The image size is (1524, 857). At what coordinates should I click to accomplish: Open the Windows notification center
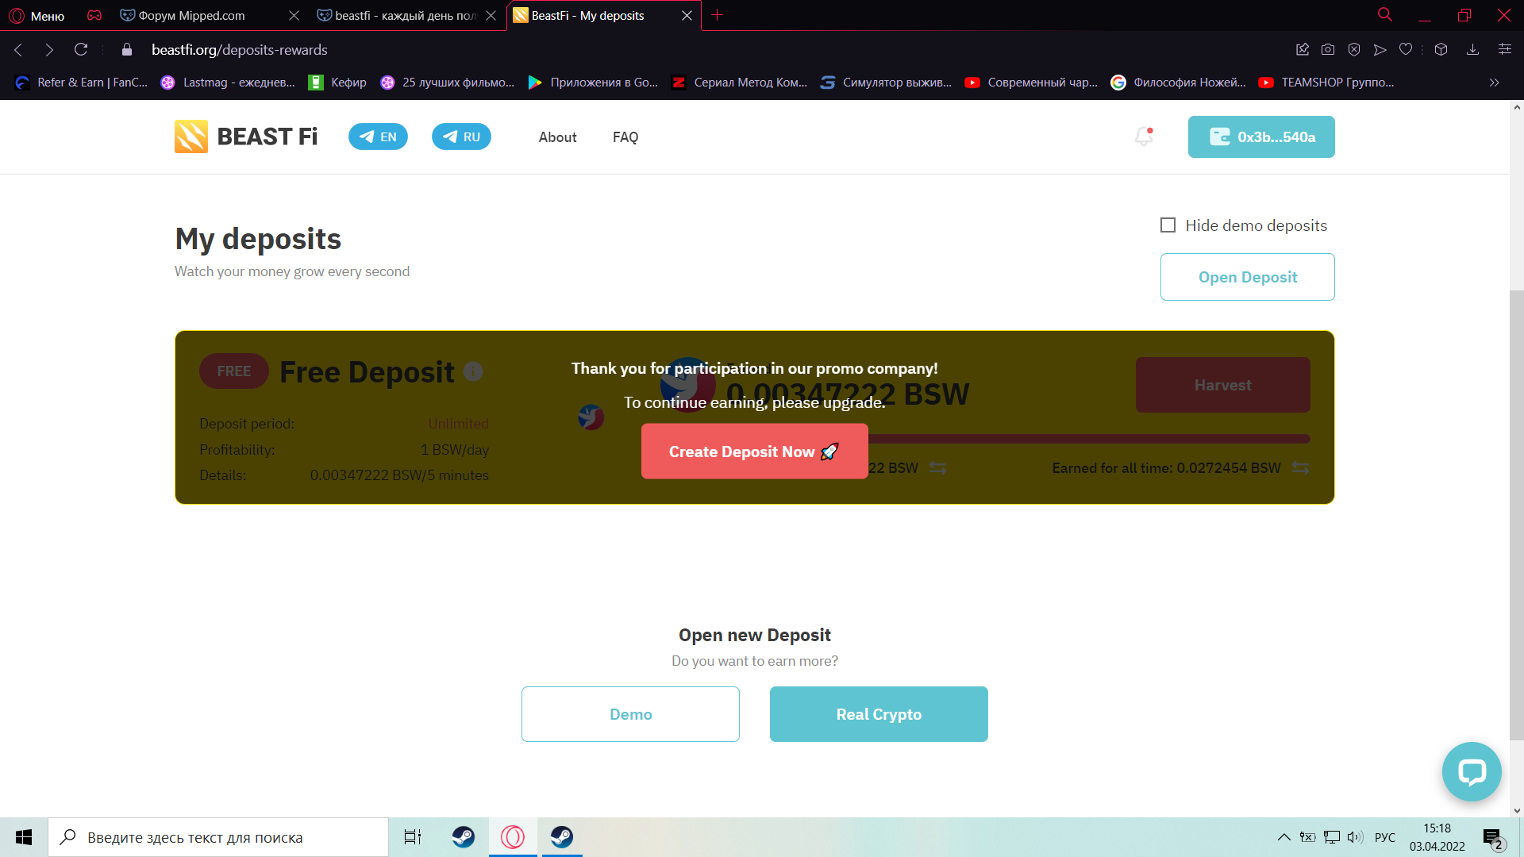pos(1492,838)
